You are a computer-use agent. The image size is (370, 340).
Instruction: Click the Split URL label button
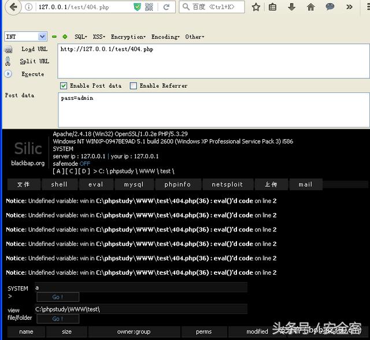click(x=35, y=61)
